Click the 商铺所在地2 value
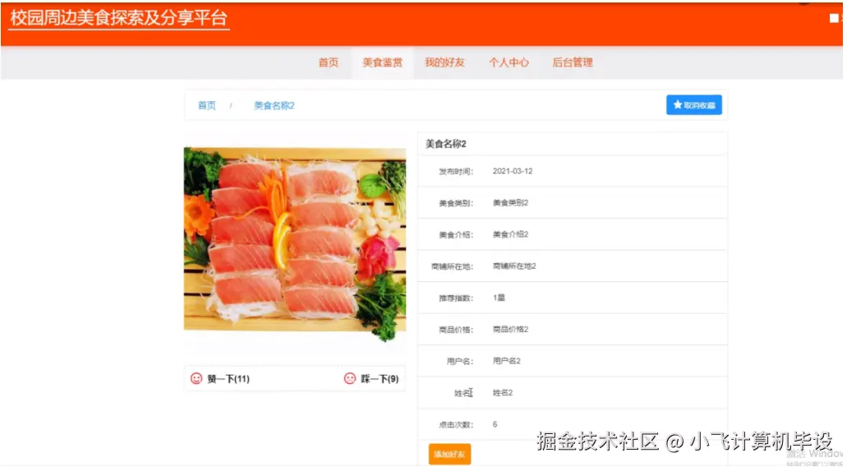The height and width of the screenshot is (467, 847). (514, 266)
